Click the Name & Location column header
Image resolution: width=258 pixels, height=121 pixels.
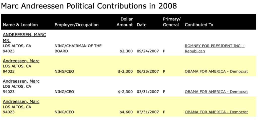[x=20, y=25]
